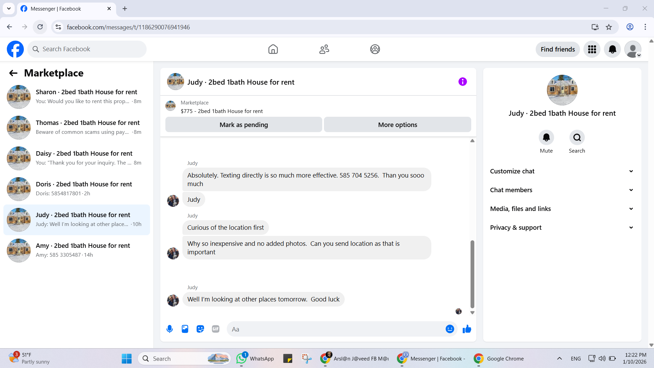This screenshot has width=654, height=368.
Task: Click the voice clip microphone icon
Action: pos(169,329)
